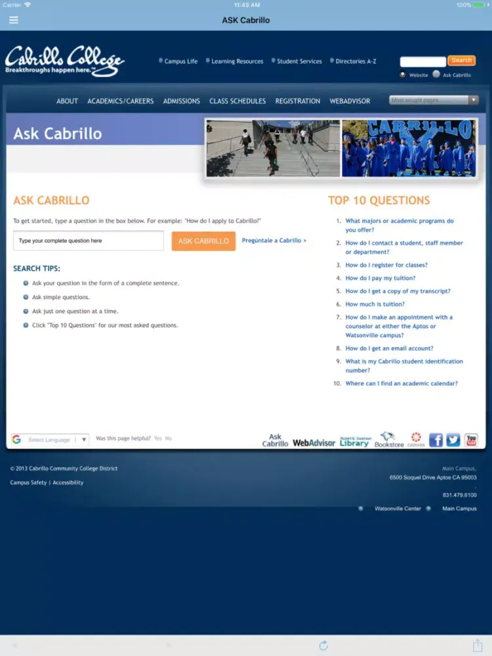This screenshot has height=656, width=492.
Task: Tap the Cabrillo College logo
Action: pyautogui.click(x=64, y=60)
